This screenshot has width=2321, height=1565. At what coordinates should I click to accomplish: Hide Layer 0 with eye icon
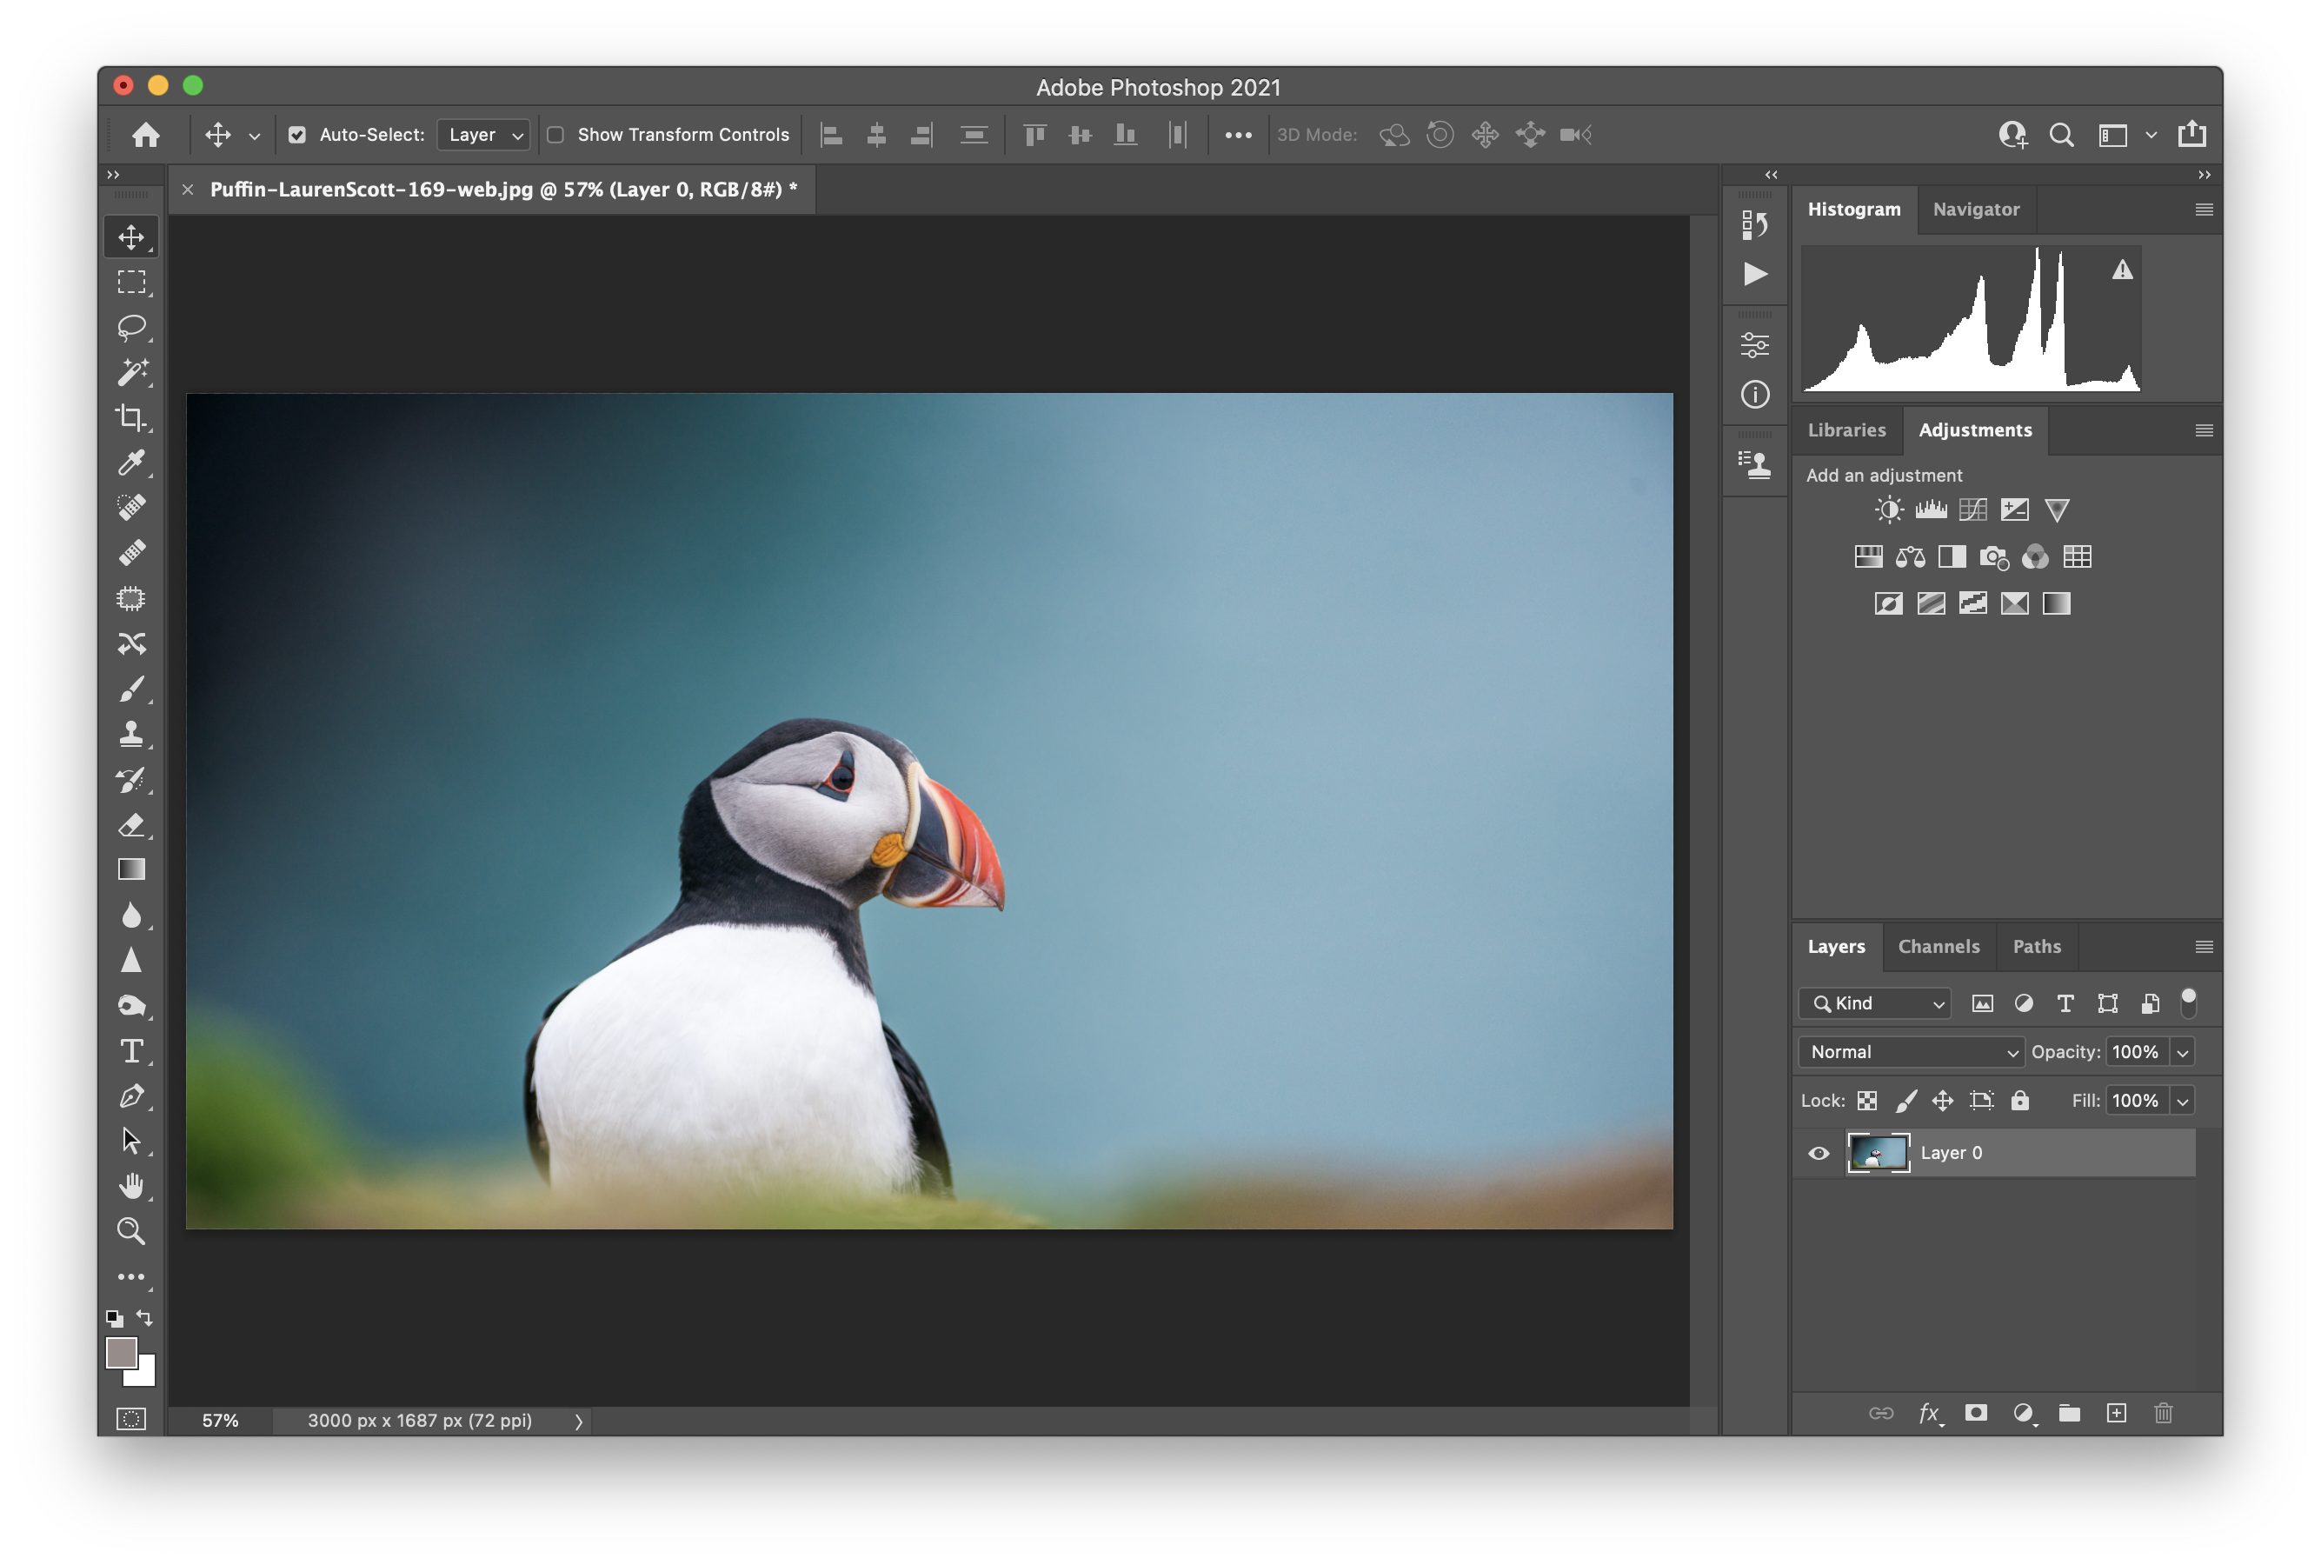coord(1818,1153)
